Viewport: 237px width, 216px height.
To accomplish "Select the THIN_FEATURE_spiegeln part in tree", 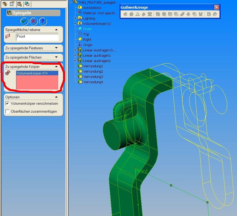I will click(97, 2).
